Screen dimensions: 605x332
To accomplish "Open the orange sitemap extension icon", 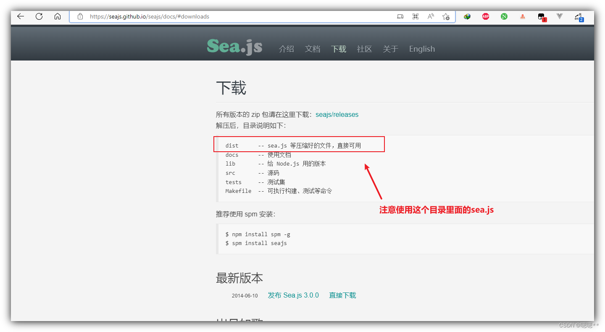I will (523, 16).
